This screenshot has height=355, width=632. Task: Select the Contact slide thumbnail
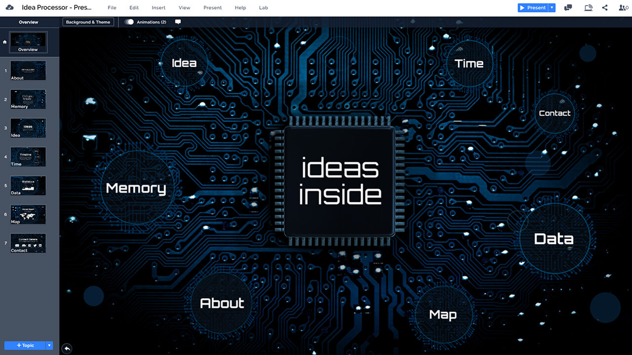pyautogui.click(x=28, y=243)
